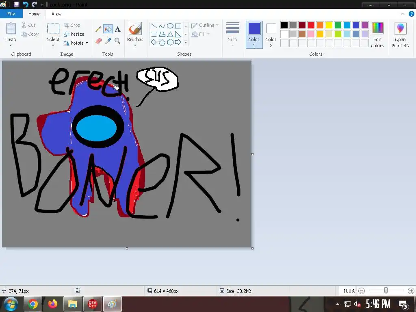Choose the Diamond shape
Screen dimensions: 416x312
tap(154, 42)
